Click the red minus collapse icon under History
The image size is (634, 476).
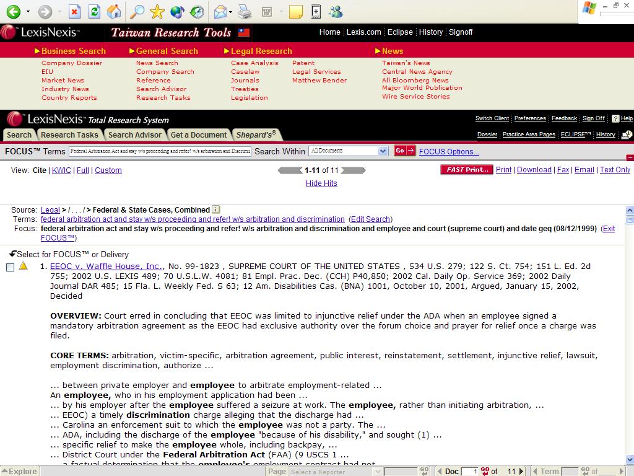[630, 157]
